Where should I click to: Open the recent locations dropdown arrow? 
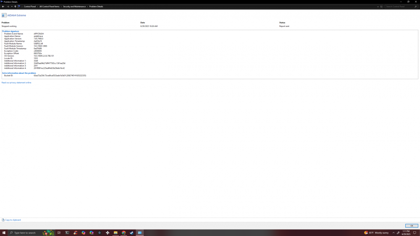11,6
